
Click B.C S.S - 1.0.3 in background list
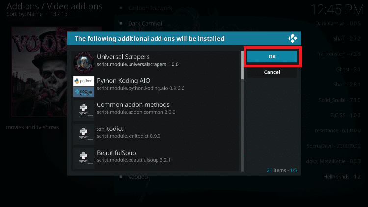coord(345,115)
